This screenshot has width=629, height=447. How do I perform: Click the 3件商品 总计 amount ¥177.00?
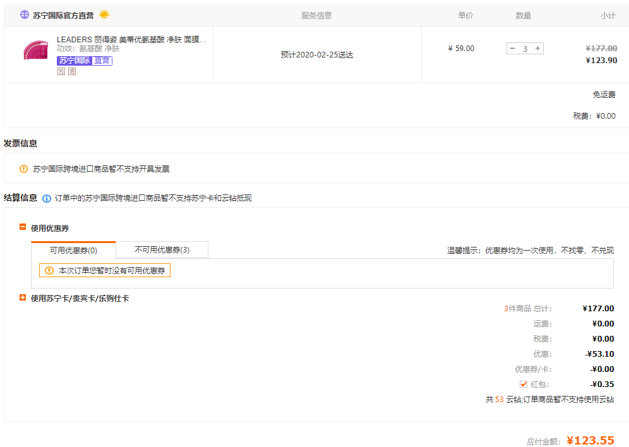(598, 308)
